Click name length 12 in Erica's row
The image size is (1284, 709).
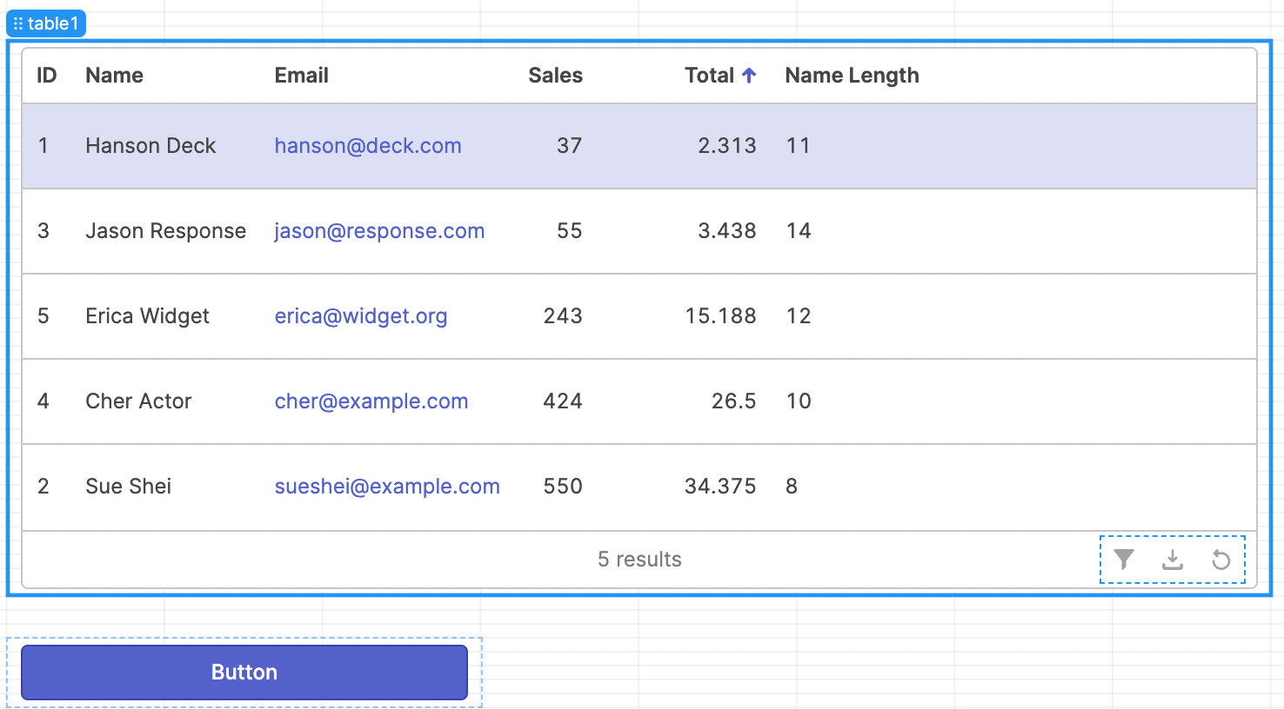pyautogui.click(x=799, y=316)
